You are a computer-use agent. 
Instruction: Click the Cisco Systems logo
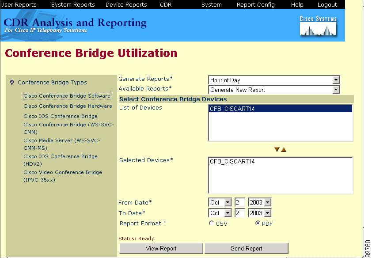[318, 26]
